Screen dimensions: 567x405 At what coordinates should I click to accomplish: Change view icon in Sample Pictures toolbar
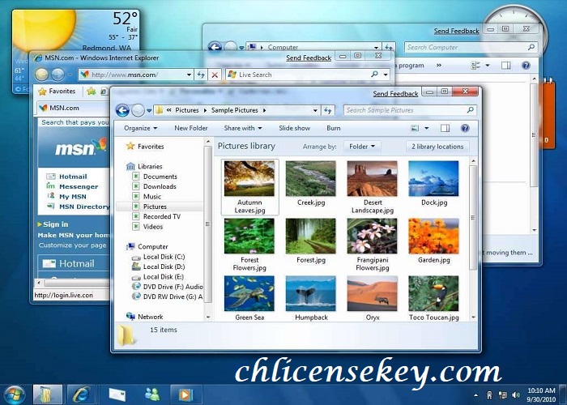(415, 128)
